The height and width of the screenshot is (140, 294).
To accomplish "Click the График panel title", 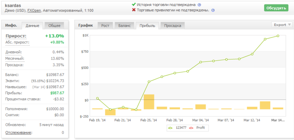I will pos(86,25).
